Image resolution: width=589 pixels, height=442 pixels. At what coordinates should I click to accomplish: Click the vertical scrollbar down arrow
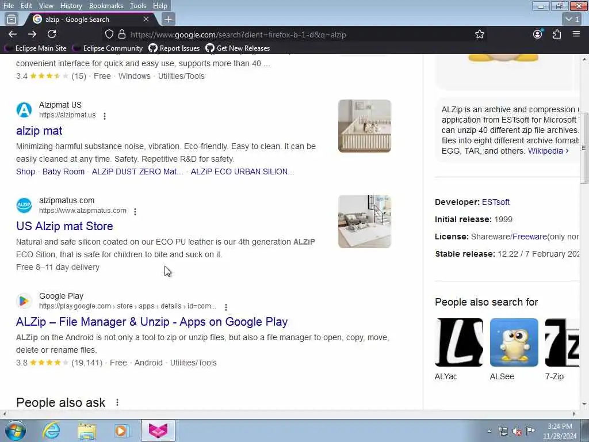584,405
